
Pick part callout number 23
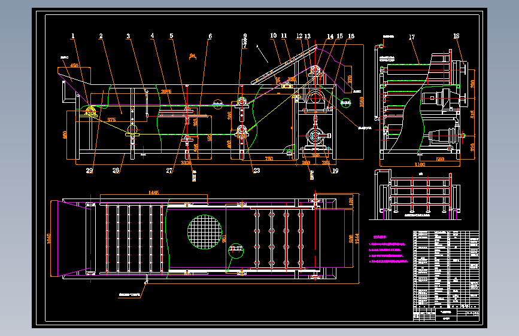(x=257, y=170)
